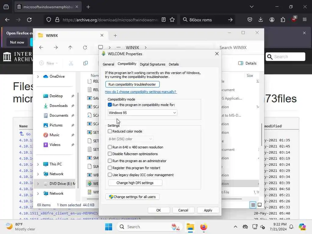Screen dimensions: 312x234
Task: Open Firefox tracking protection shield icon
Action: [x=49, y=20]
